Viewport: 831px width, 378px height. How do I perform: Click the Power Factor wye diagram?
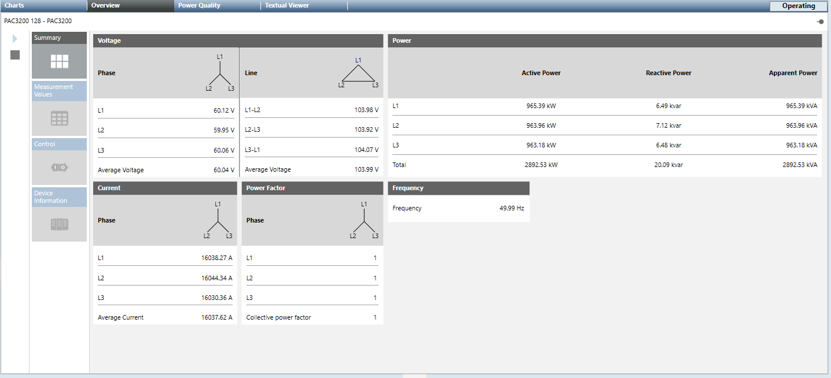[364, 220]
